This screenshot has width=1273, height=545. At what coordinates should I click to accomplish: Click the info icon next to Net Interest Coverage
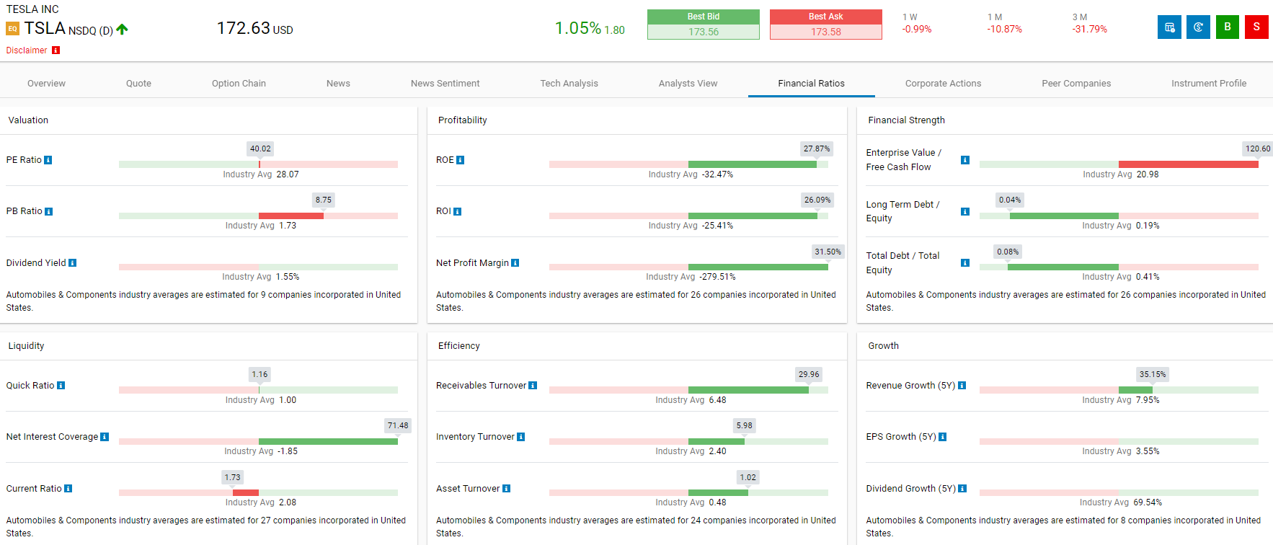pyautogui.click(x=105, y=437)
